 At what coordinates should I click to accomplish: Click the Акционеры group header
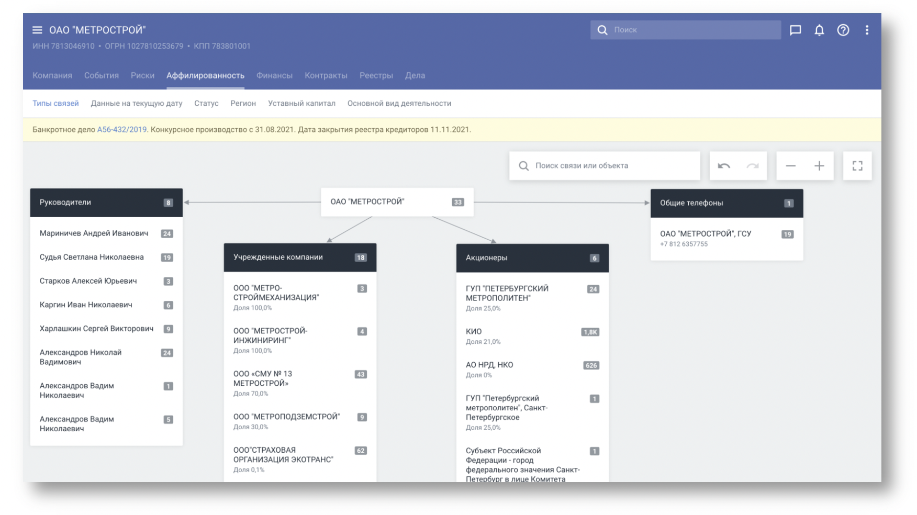click(532, 258)
